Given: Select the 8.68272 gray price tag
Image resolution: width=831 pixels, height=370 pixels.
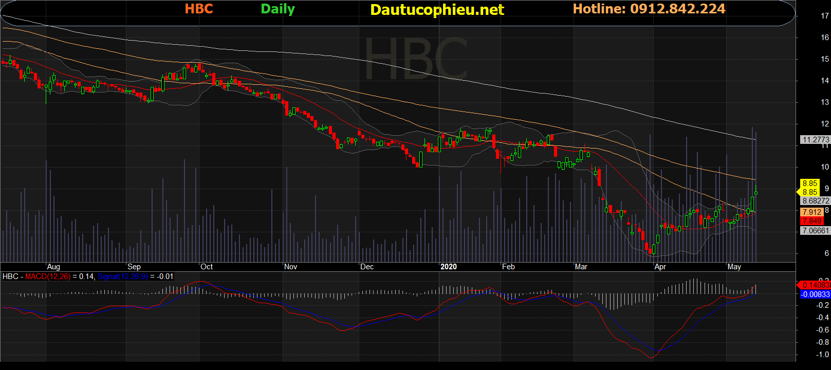Looking at the screenshot, I should click(816, 201).
